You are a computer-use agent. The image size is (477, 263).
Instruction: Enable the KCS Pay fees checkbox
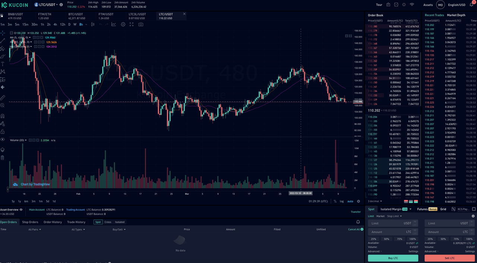point(474,209)
